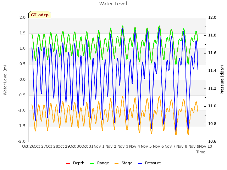227x170 pixels.
Task: Click the 11.8 pressure axis tick value
Action: tap(212, 35)
